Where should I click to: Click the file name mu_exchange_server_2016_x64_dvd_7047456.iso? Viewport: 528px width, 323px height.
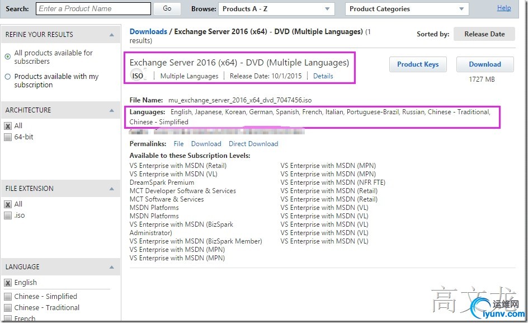[x=240, y=100]
